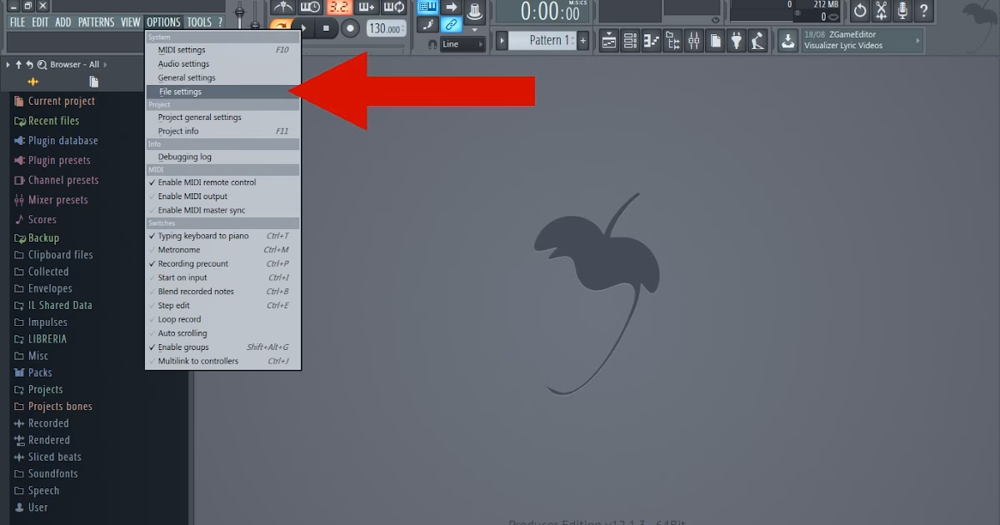Select the ZGameEditor Visualizer download icon
This screenshot has height=525, width=1000.
(x=787, y=39)
